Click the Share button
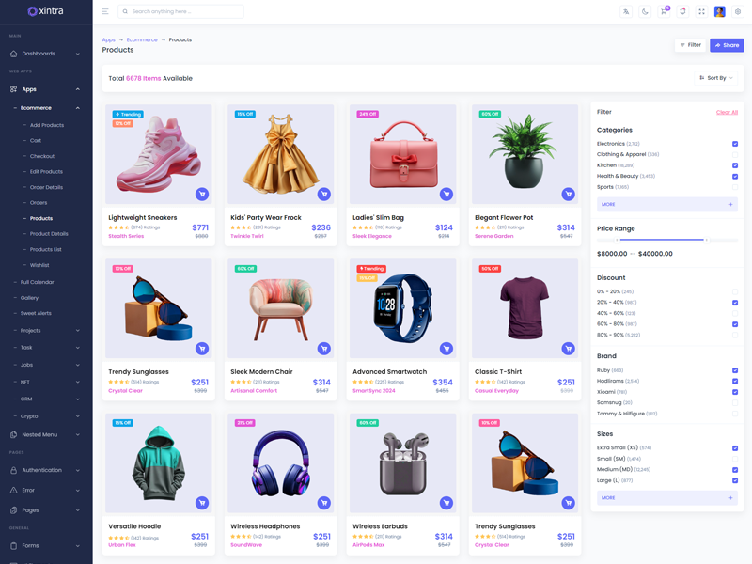This screenshot has width=752, height=564. point(727,45)
